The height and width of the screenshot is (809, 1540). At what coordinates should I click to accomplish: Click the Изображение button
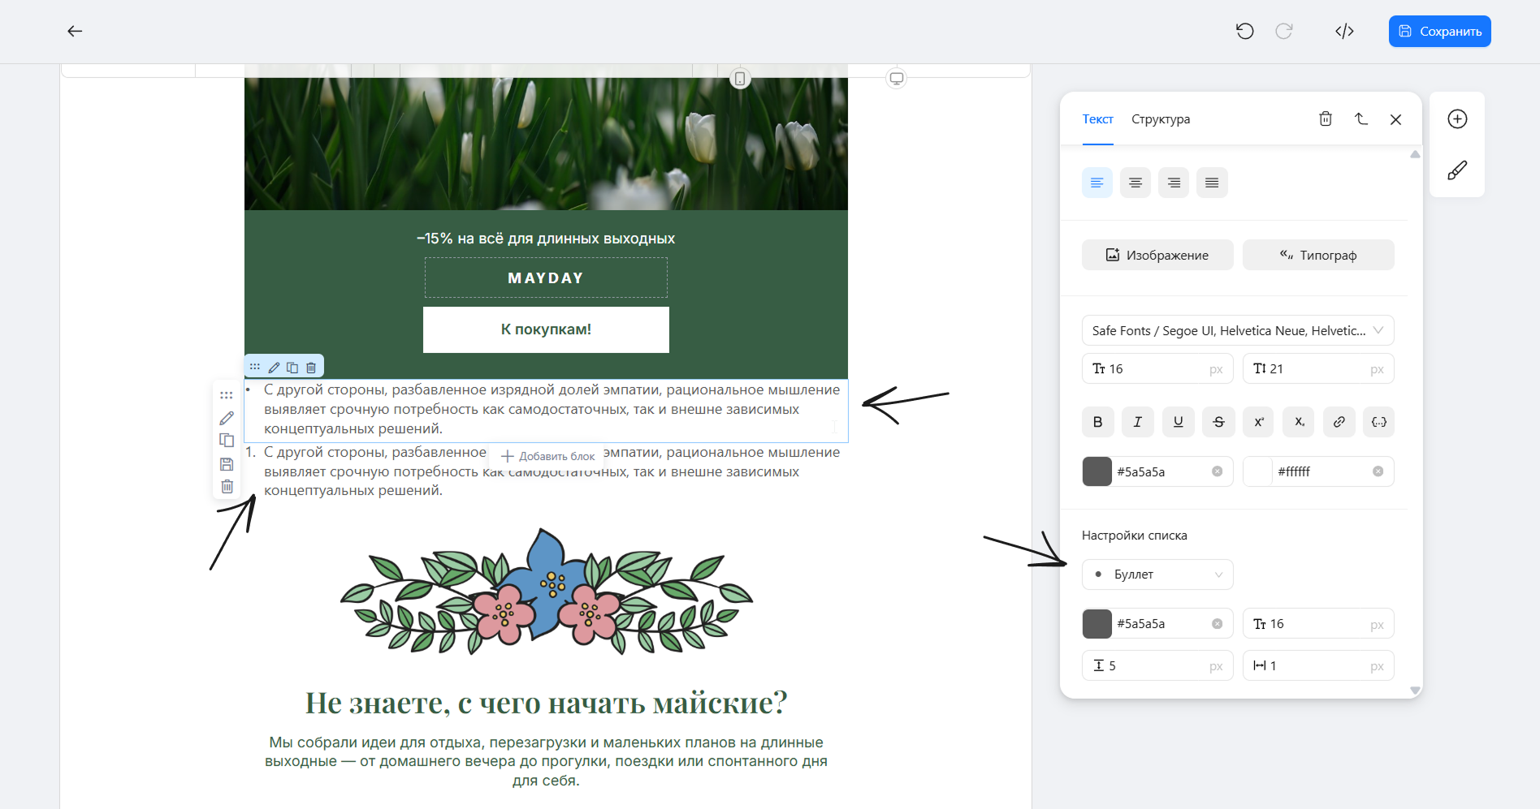[x=1157, y=255]
